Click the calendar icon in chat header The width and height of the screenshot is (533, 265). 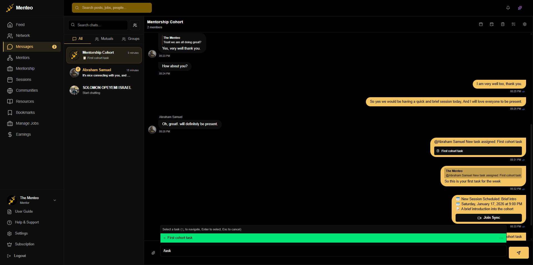point(481,24)
